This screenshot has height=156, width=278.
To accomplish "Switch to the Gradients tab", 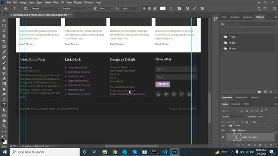I will tap(248, 17).
